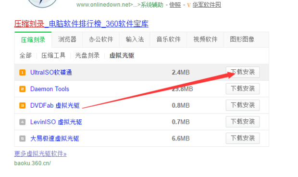298x177 pixels.
Task: Click rank 4 badge beside LevinISO
Action: click(x=23, y=122)
